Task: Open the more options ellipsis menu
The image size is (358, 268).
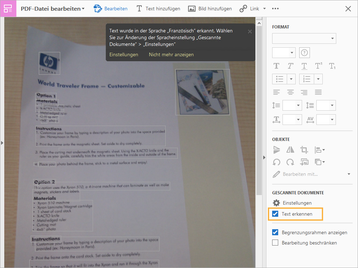Action: click(x=275, y=9)
